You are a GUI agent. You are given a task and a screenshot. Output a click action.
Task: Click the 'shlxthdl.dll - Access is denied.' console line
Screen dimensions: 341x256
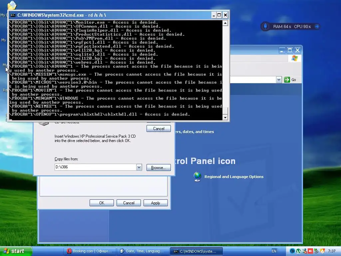point(100,115)
